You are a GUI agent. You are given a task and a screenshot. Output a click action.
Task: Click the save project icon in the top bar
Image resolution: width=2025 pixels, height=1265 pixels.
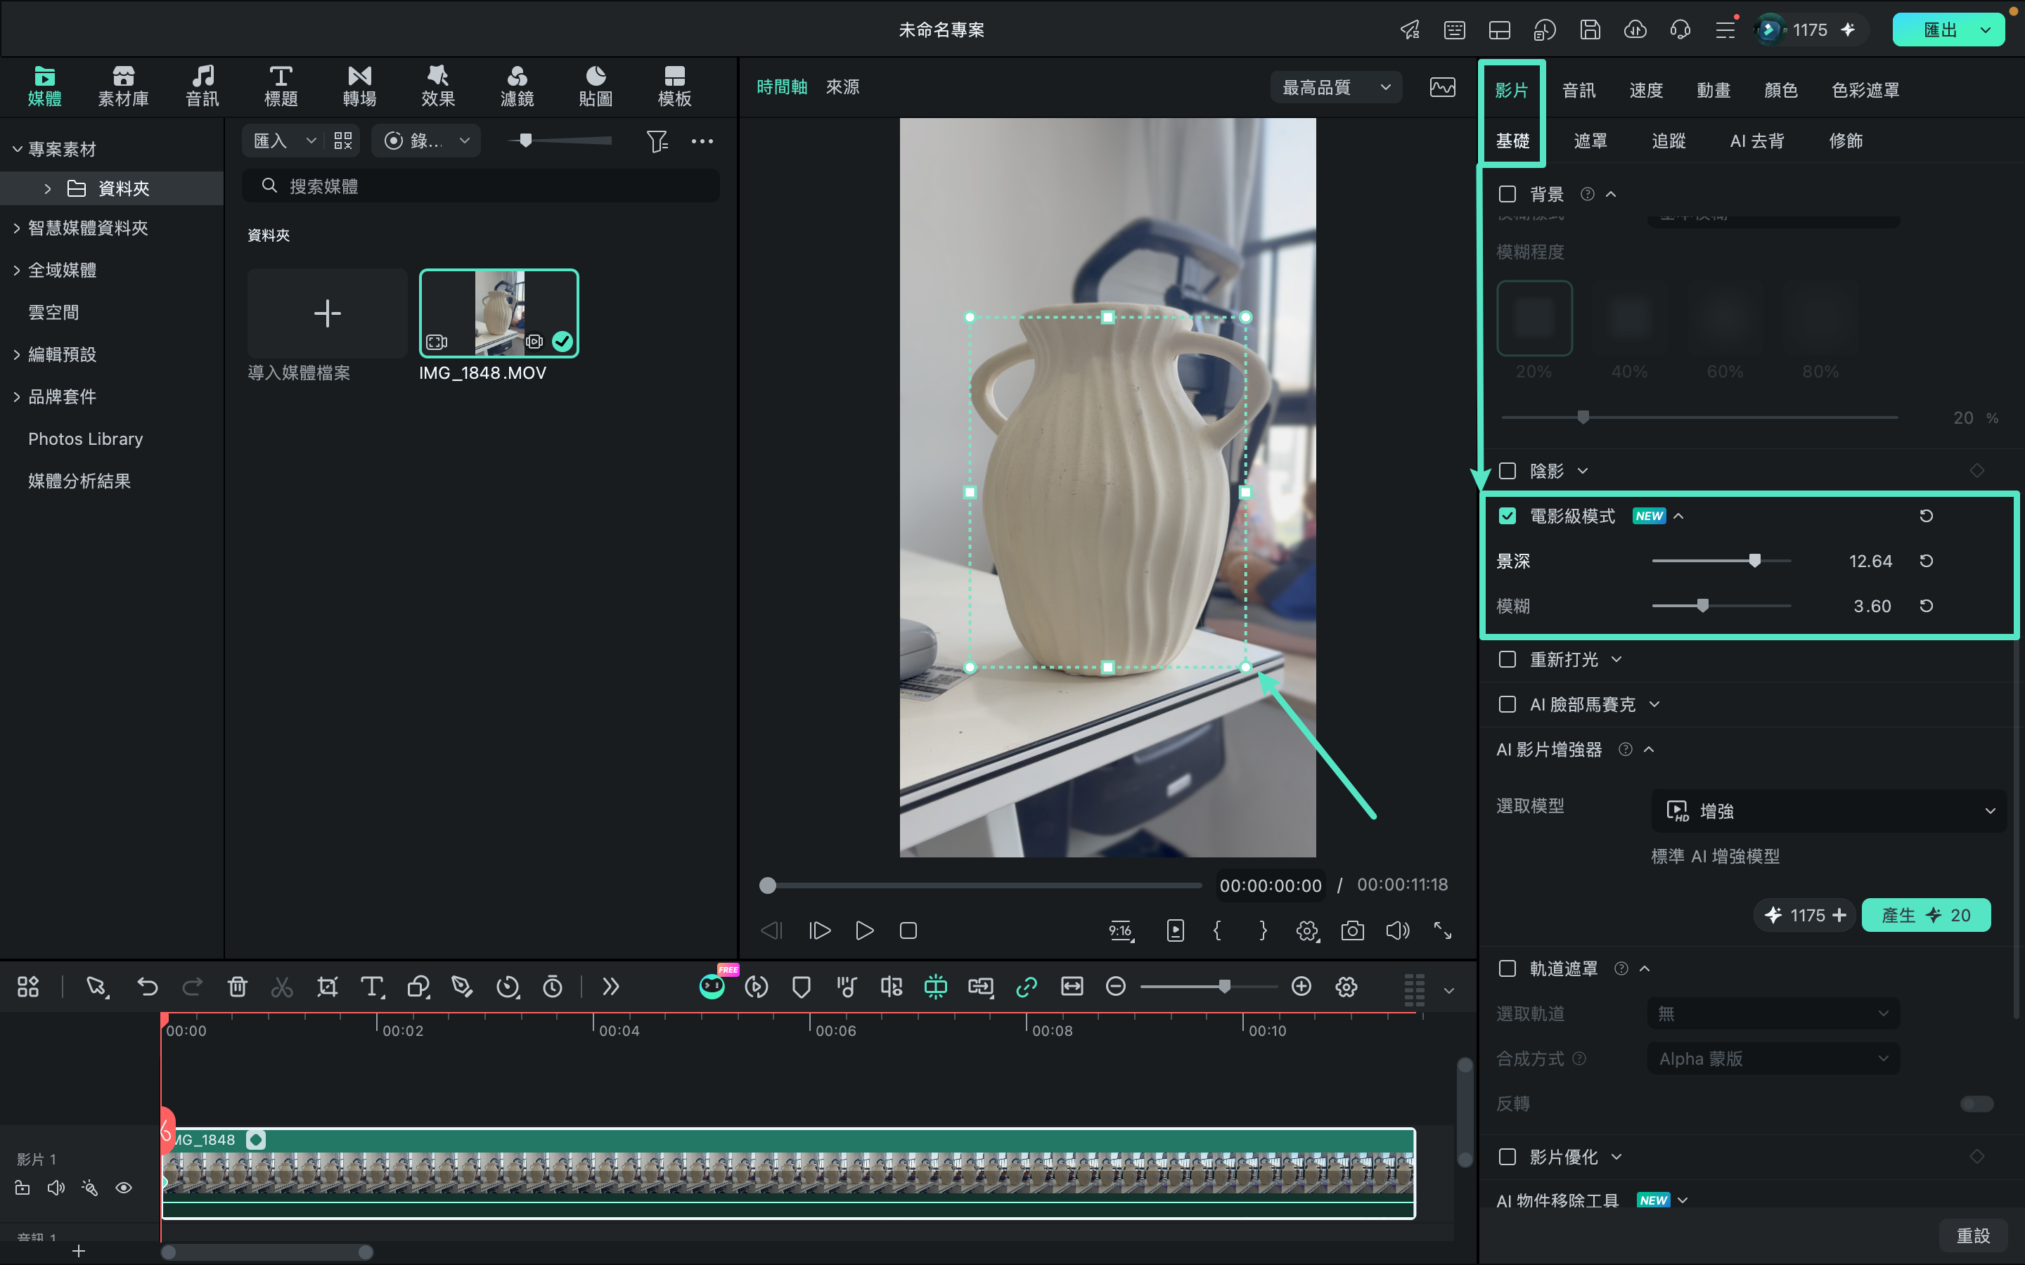coord(1590,30)
